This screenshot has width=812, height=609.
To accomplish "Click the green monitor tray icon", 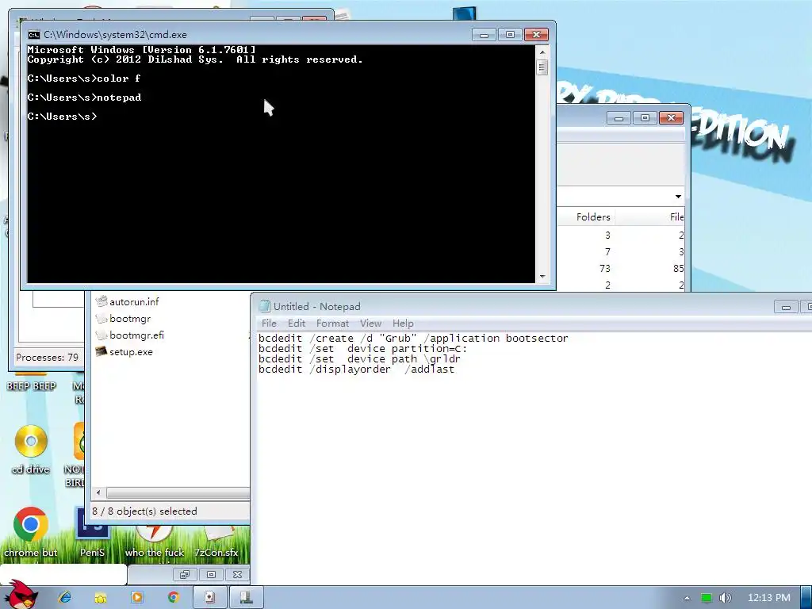I will coord(706,598).
